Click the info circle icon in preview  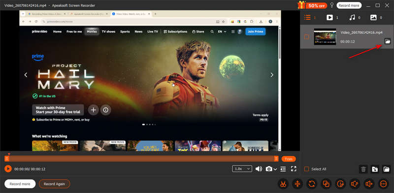pos(105,110)
